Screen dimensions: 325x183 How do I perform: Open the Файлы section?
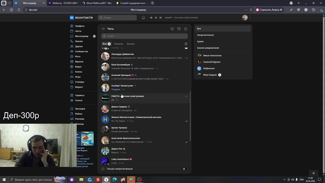point(78,114)
